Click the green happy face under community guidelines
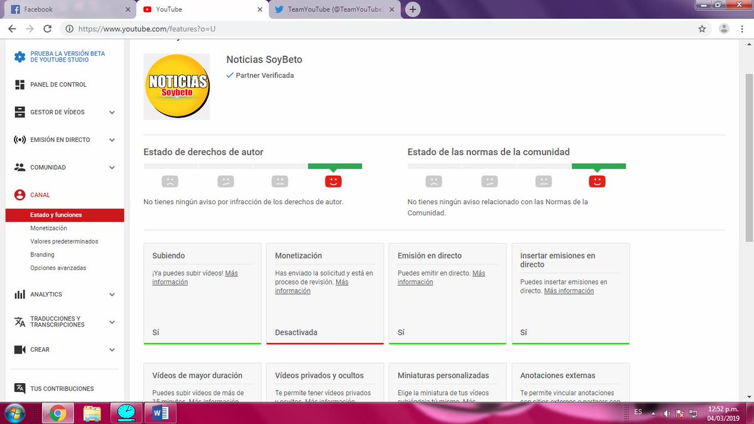Image resolution: width=754 pixels, height=424 pixels. 597,182
